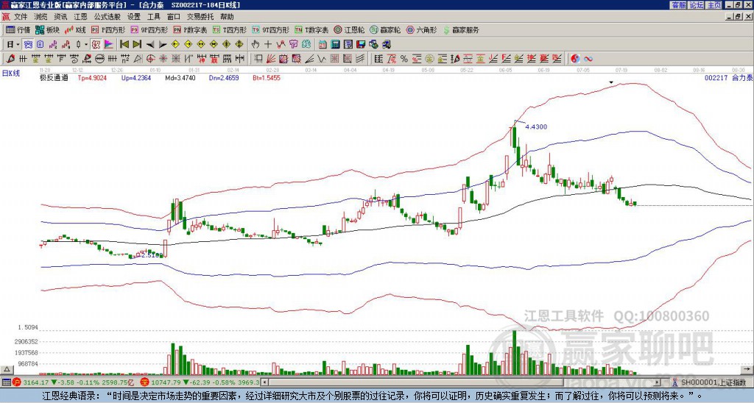This screenshot has height=403, width=754.
Task: Click the Shanghai index 3164.17 status reading
Action: [x=35, y=382]
